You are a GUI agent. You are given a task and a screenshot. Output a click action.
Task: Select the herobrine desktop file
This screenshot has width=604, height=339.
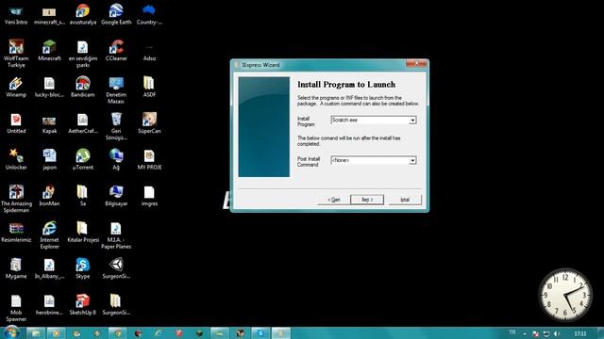tap(49, 304)
